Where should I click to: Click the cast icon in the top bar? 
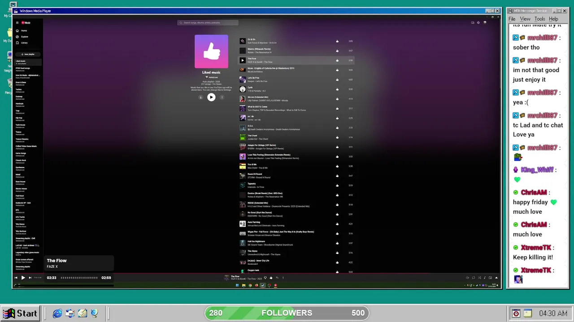[473, 22]
